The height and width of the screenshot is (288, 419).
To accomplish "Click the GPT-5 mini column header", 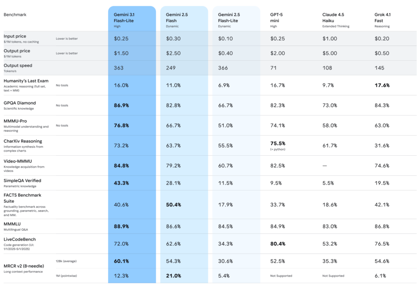I will click(x=277, y=18).
